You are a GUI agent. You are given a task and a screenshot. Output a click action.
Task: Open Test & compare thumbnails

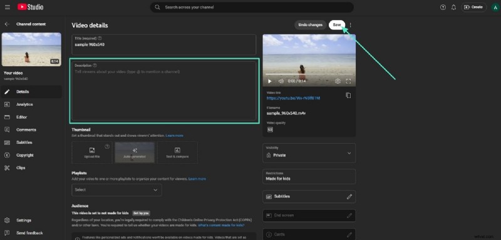point(177,152)
